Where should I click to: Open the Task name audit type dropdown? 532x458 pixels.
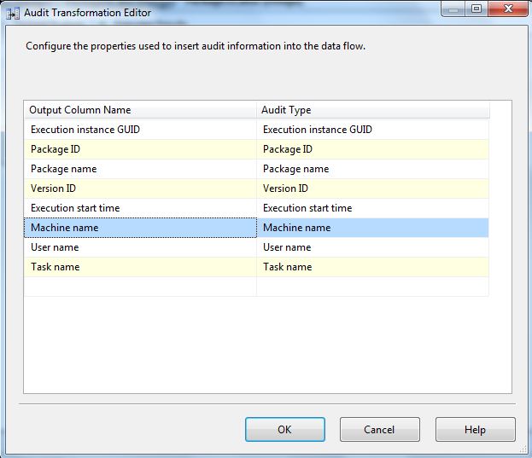click(372, 267)
